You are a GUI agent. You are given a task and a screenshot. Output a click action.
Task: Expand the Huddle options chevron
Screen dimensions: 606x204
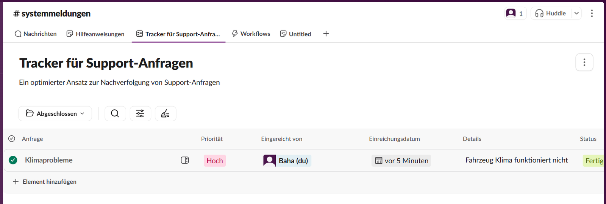click(x=576, y=13)
